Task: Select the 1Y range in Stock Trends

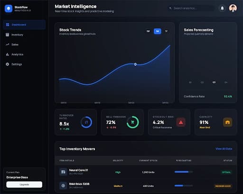Action: coord(166,31)
